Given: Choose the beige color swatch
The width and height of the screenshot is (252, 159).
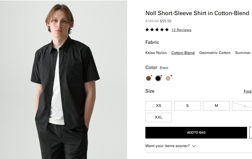Looking at the screenshot, I should coord(168,78).
